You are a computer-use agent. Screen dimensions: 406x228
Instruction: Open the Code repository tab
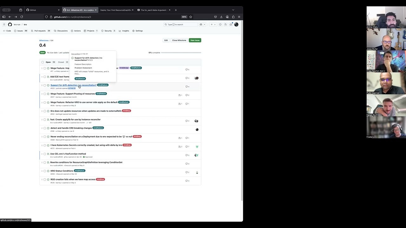pyautogui.click(x=7, y=31)
